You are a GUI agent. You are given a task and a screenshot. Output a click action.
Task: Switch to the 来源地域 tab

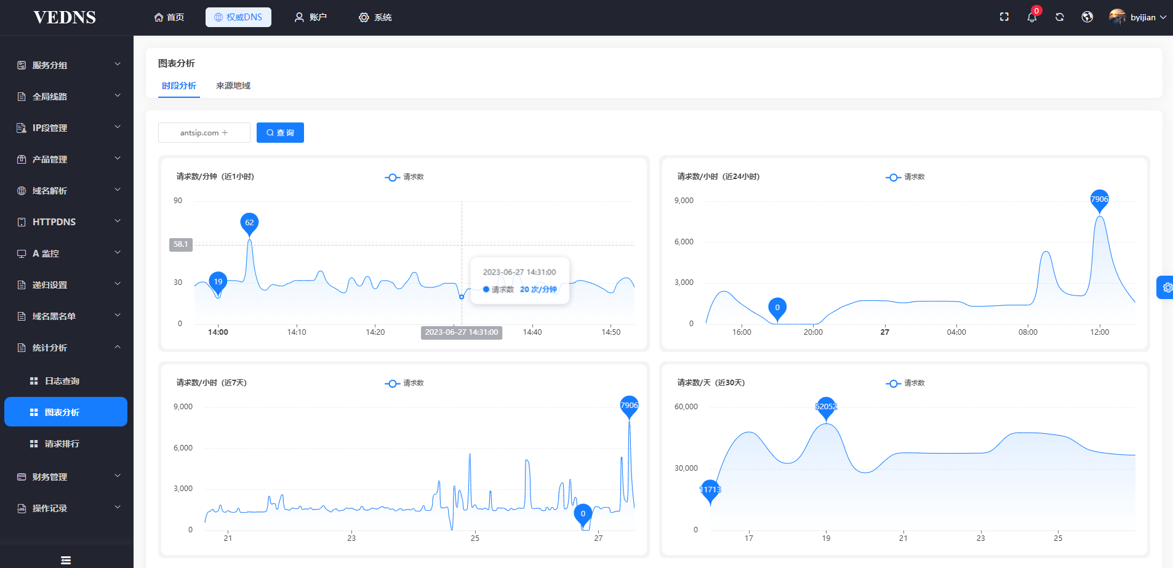point(233,86)
